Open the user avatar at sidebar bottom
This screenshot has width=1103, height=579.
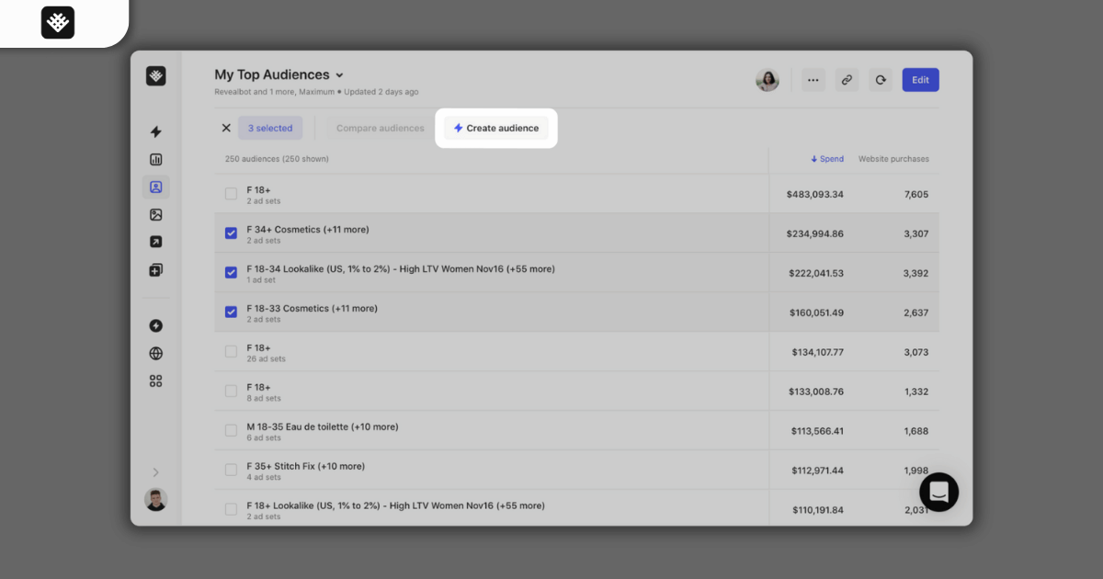[x=156, y=500]
